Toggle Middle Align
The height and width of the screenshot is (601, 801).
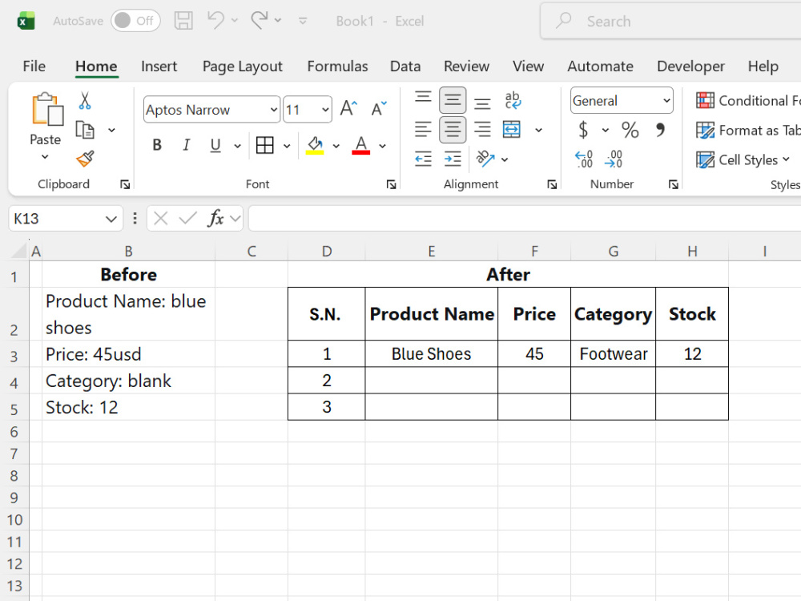pyautogui.click(x=453, y=100)
